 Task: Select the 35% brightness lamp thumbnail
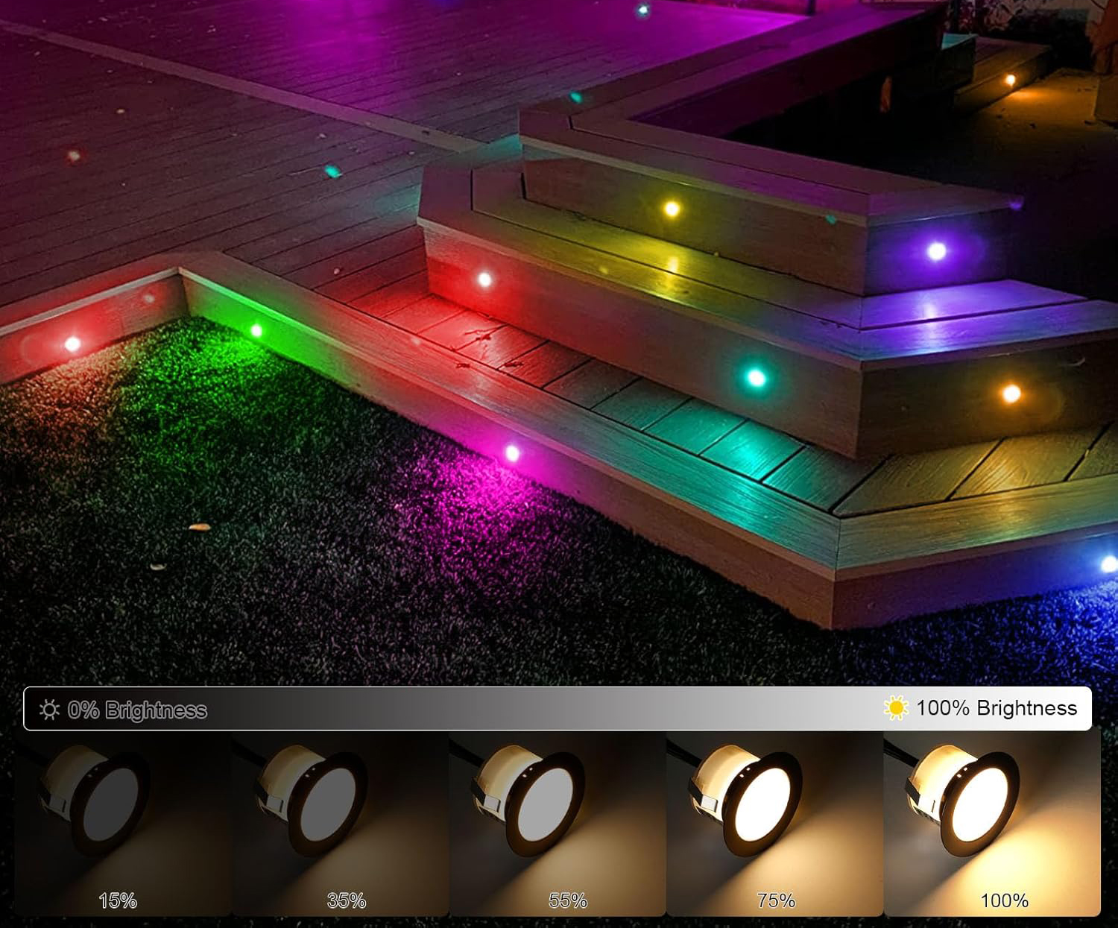point(340,824)
